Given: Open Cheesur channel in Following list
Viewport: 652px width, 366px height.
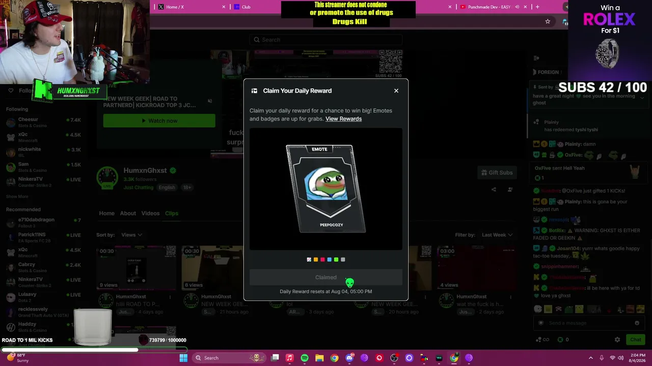Looking at the screenshot, I should (43, 123).
